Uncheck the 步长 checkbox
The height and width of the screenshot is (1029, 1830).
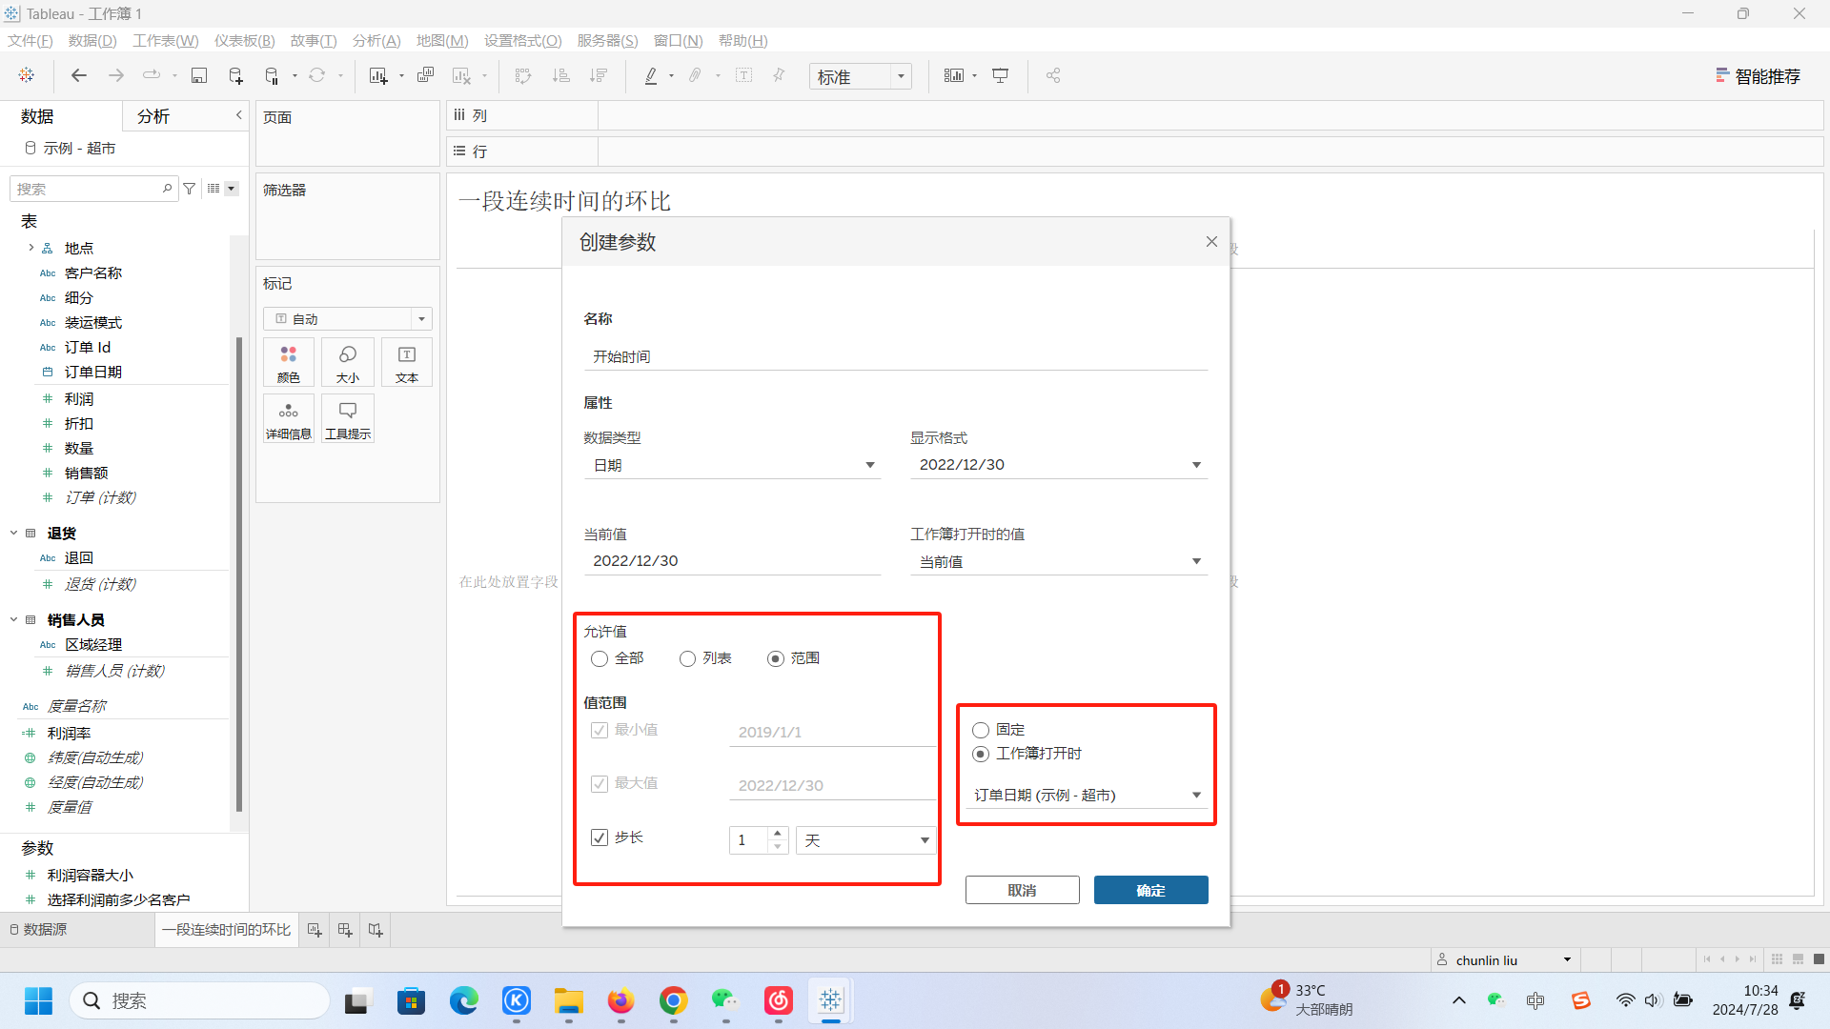click(600, 837)
